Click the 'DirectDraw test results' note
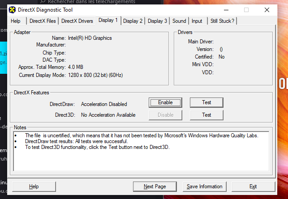This screenshot has width=288, height=199. [x=77, y=141]
